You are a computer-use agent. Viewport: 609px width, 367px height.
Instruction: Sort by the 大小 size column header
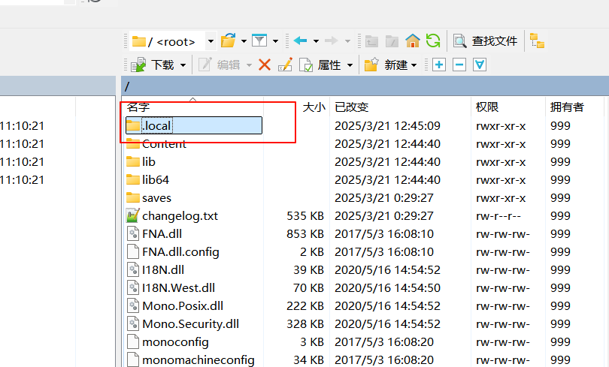tap(314, 107)
